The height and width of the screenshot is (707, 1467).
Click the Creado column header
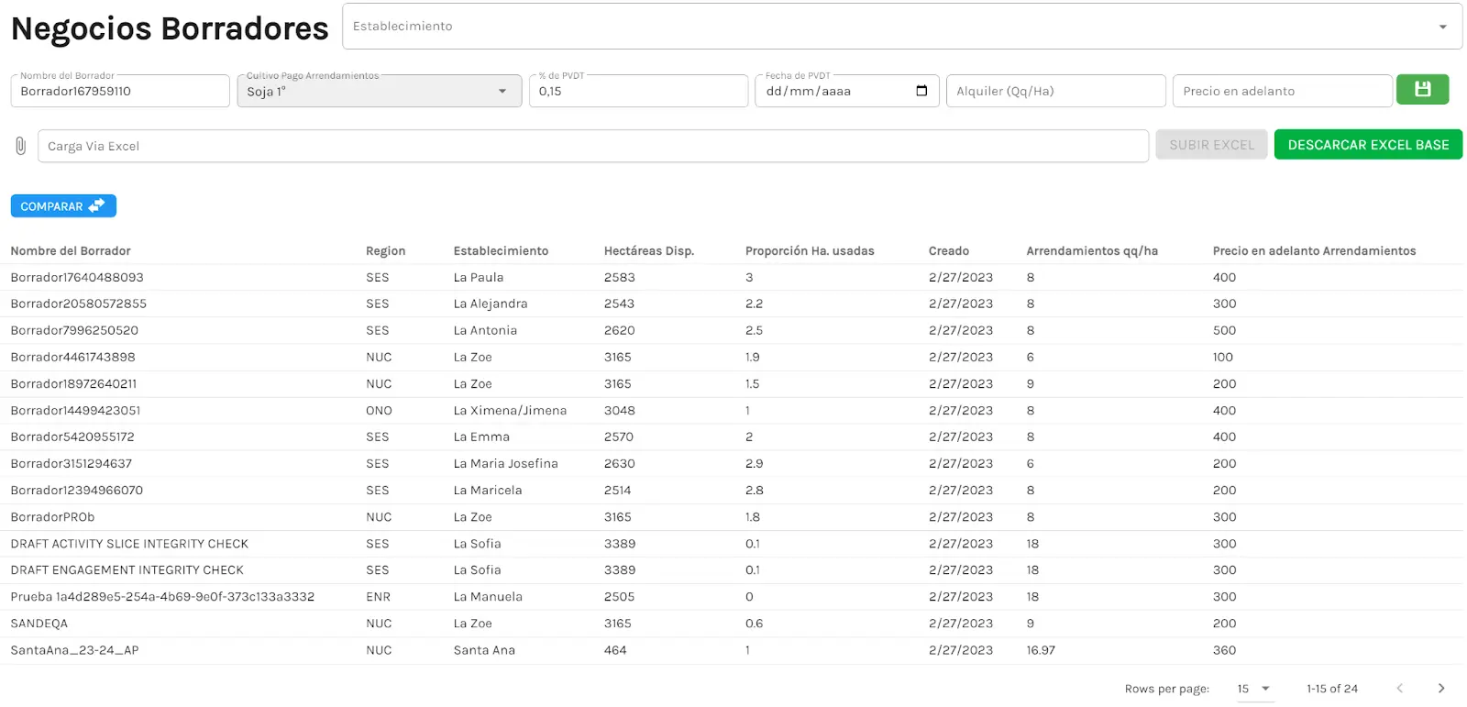click(948, 251)
